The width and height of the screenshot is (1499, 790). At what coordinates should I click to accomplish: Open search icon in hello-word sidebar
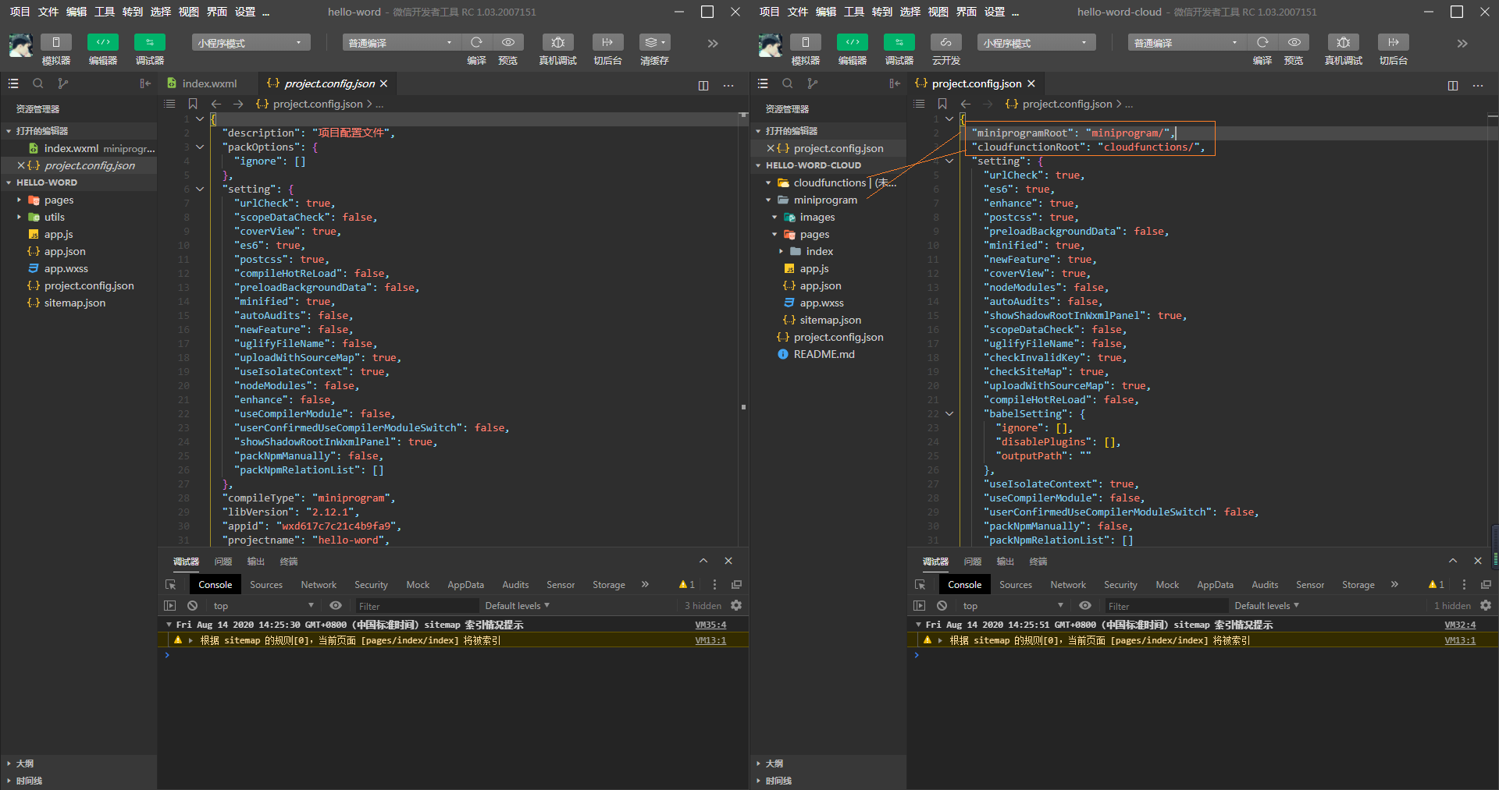click(37, 83)
